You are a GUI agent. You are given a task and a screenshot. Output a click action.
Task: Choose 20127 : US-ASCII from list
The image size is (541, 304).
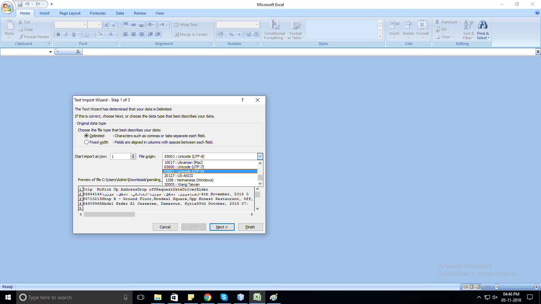pos(210,176)
